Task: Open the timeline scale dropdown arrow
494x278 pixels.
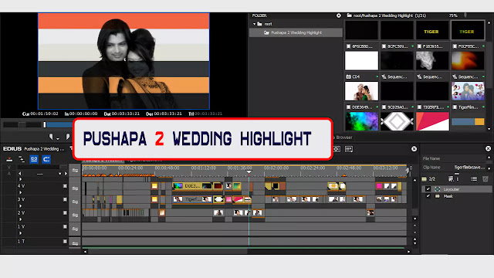Action: (60, 174)
